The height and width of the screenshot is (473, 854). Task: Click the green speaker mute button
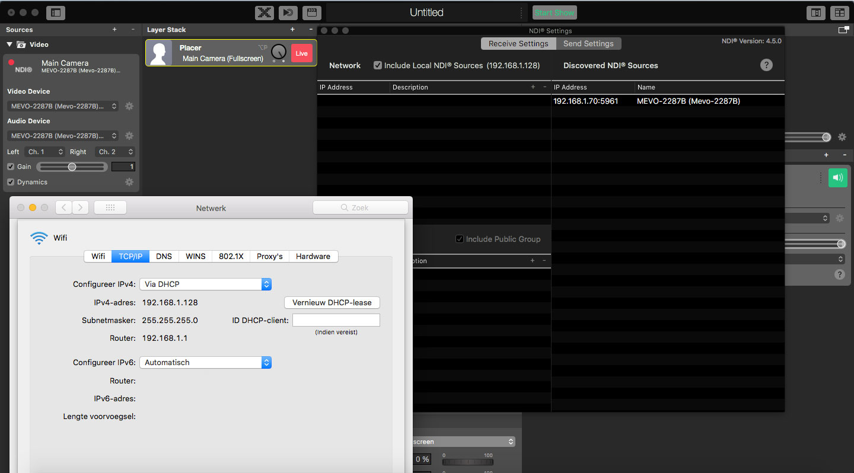[838, 177]
